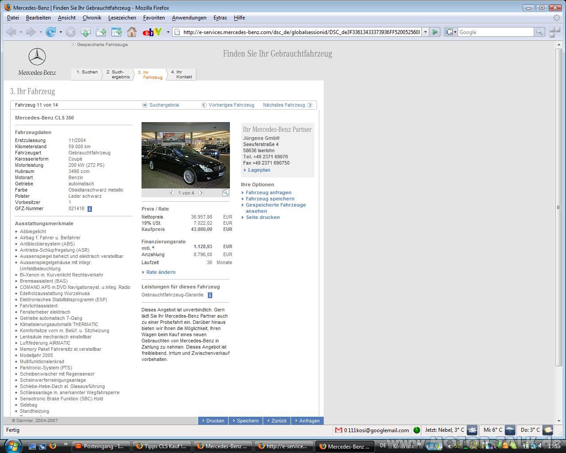Go to step 2. Suchergebnis tab
This screenshot has height=453, width=566.
pos(118,74)
